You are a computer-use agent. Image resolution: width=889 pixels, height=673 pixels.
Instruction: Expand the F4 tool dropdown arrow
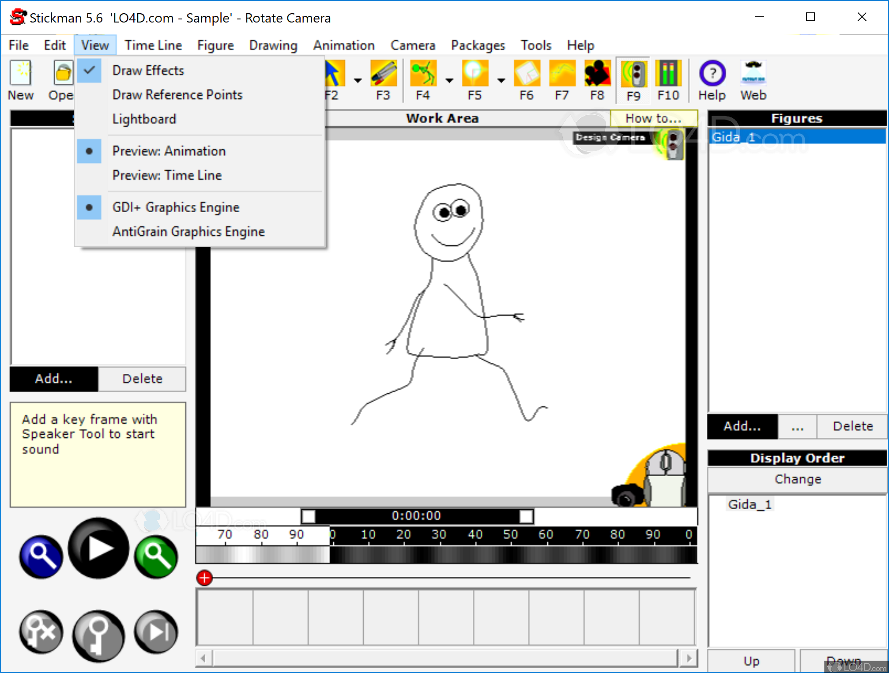tap(449, 81)
